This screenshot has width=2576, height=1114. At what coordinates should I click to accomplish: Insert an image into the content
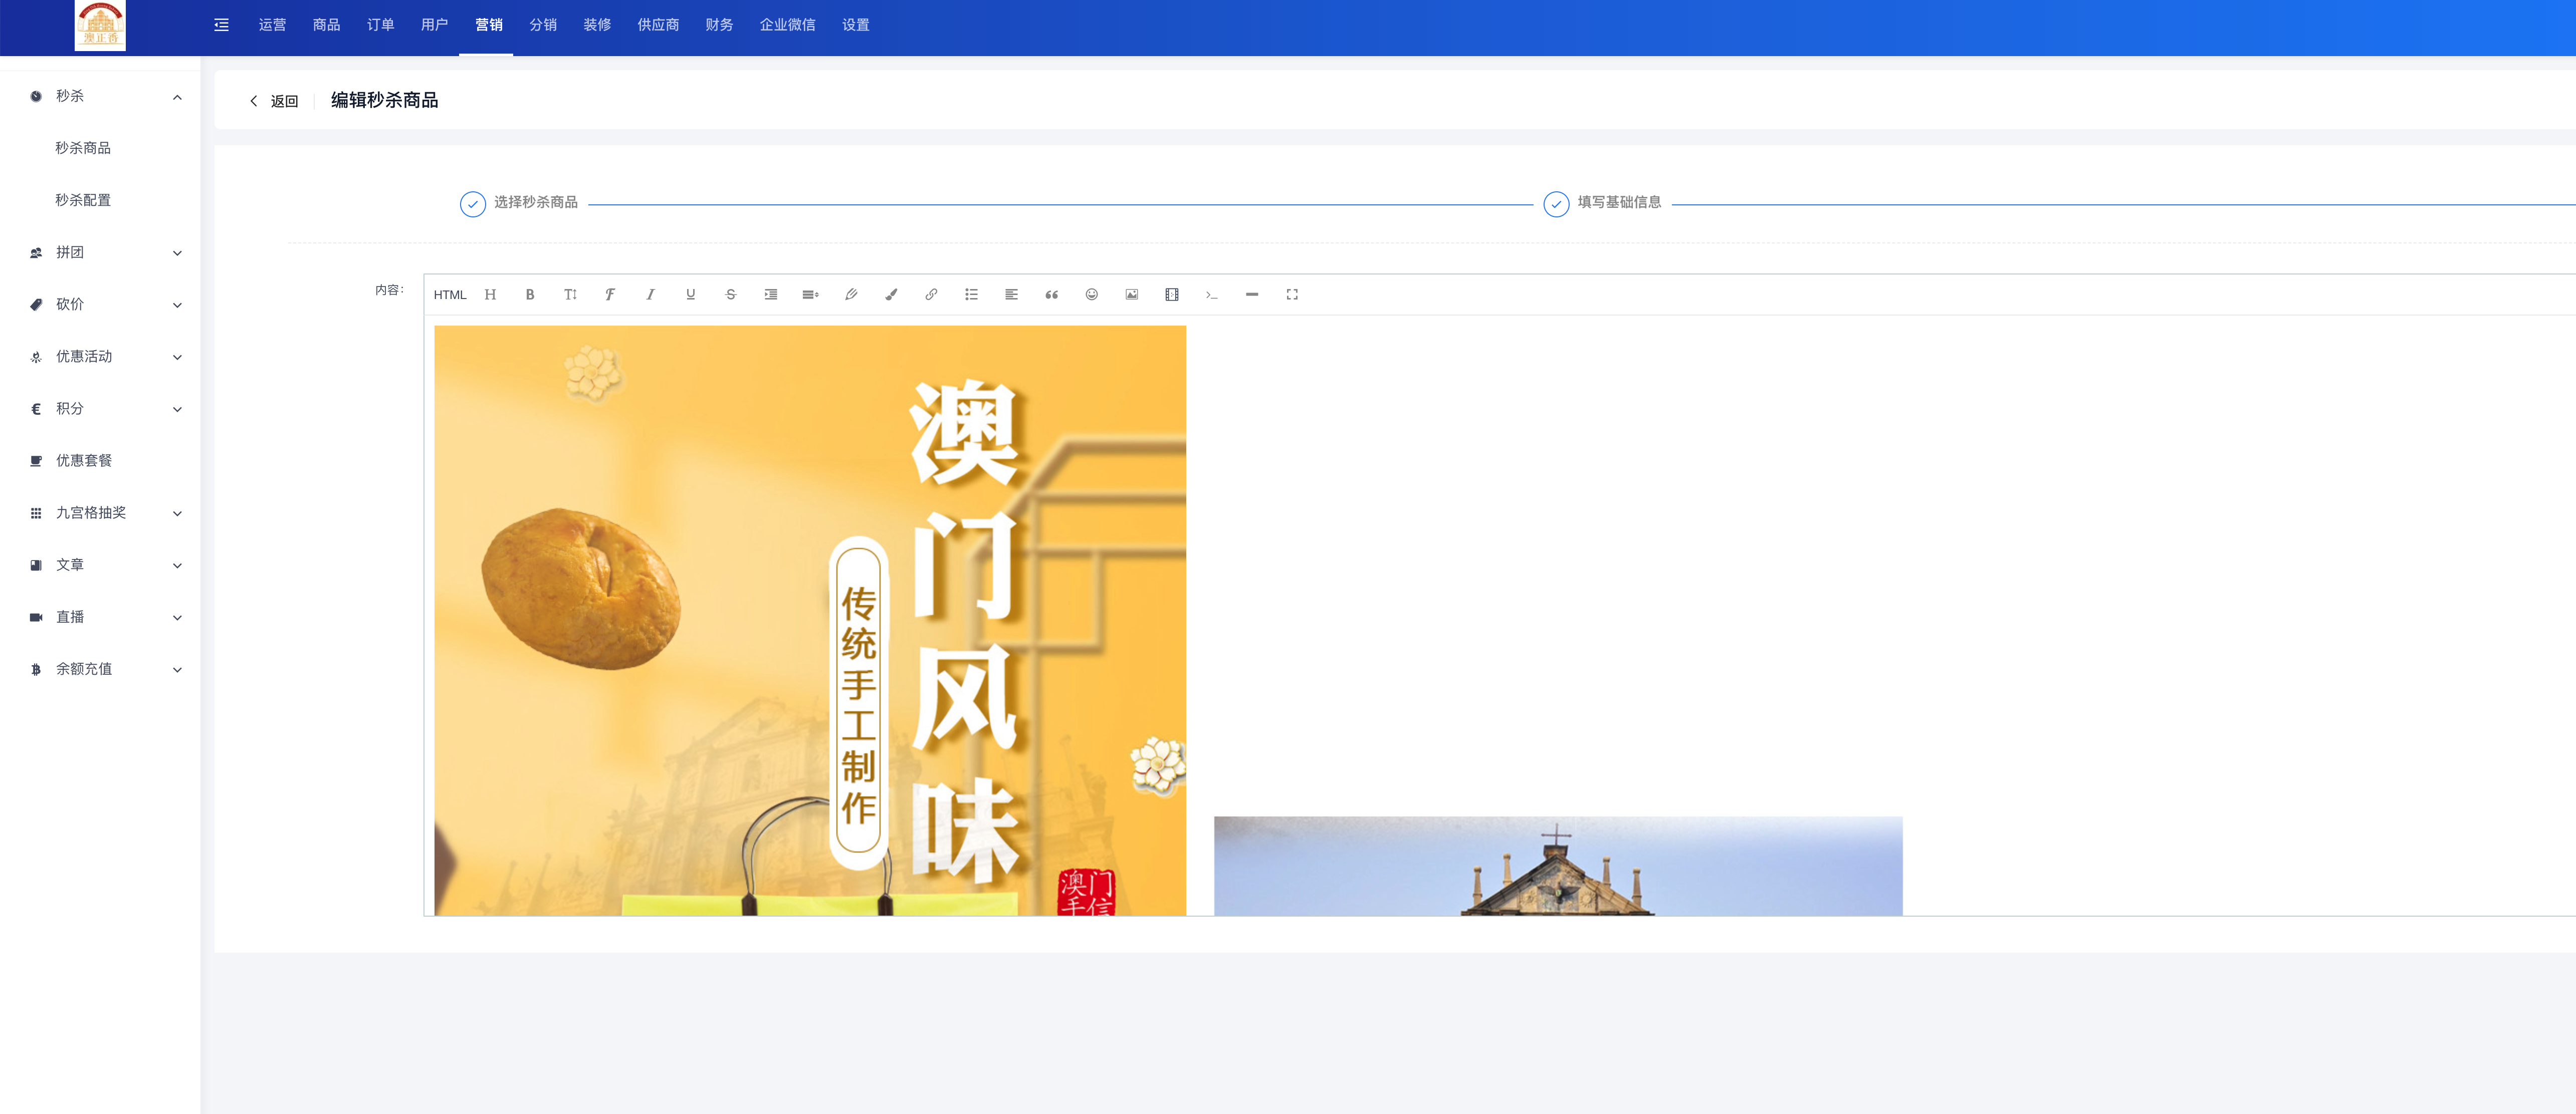1132,295
